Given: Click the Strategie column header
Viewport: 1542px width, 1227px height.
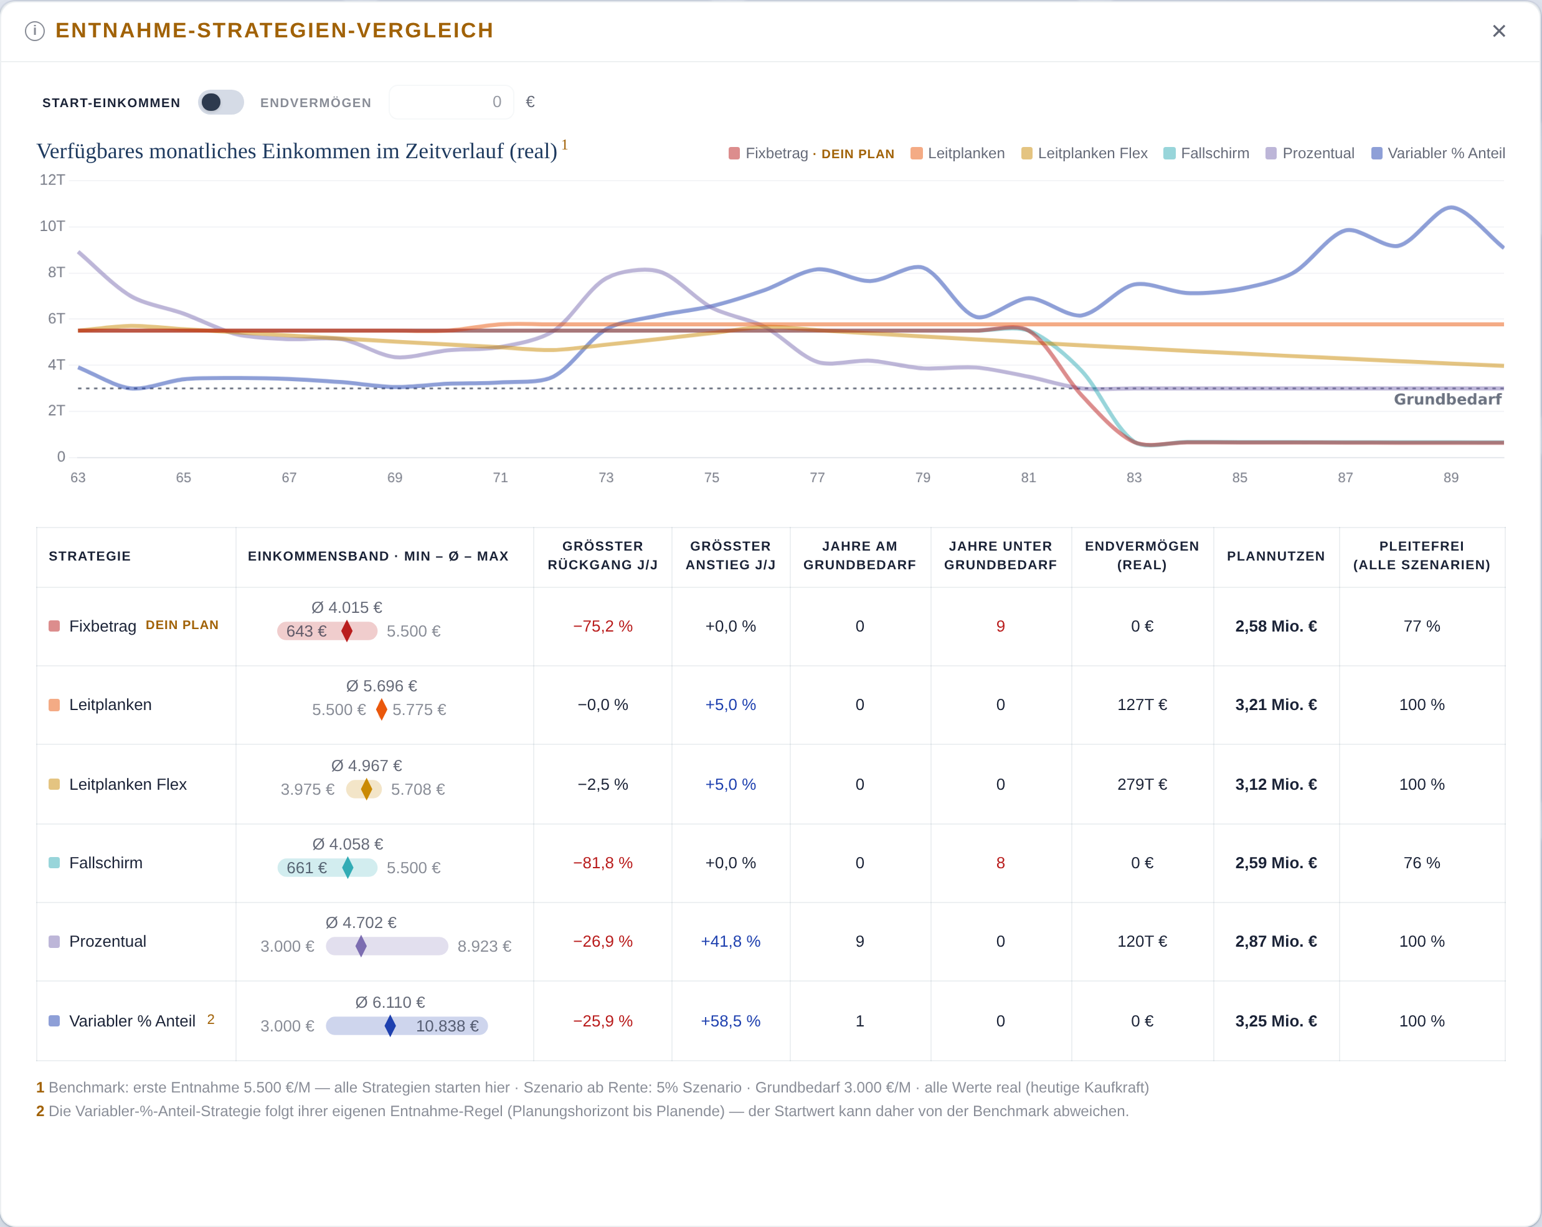Looking at the screenshot, I should (90, 556).
